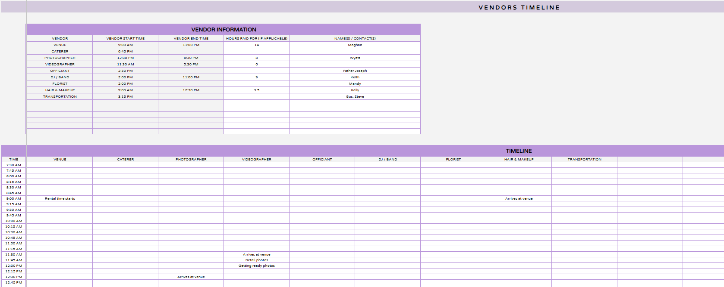The height and width of the screenshot is (287, 724).
Task: Select the Gus, Steve contact cell
Action: [355, 96]
